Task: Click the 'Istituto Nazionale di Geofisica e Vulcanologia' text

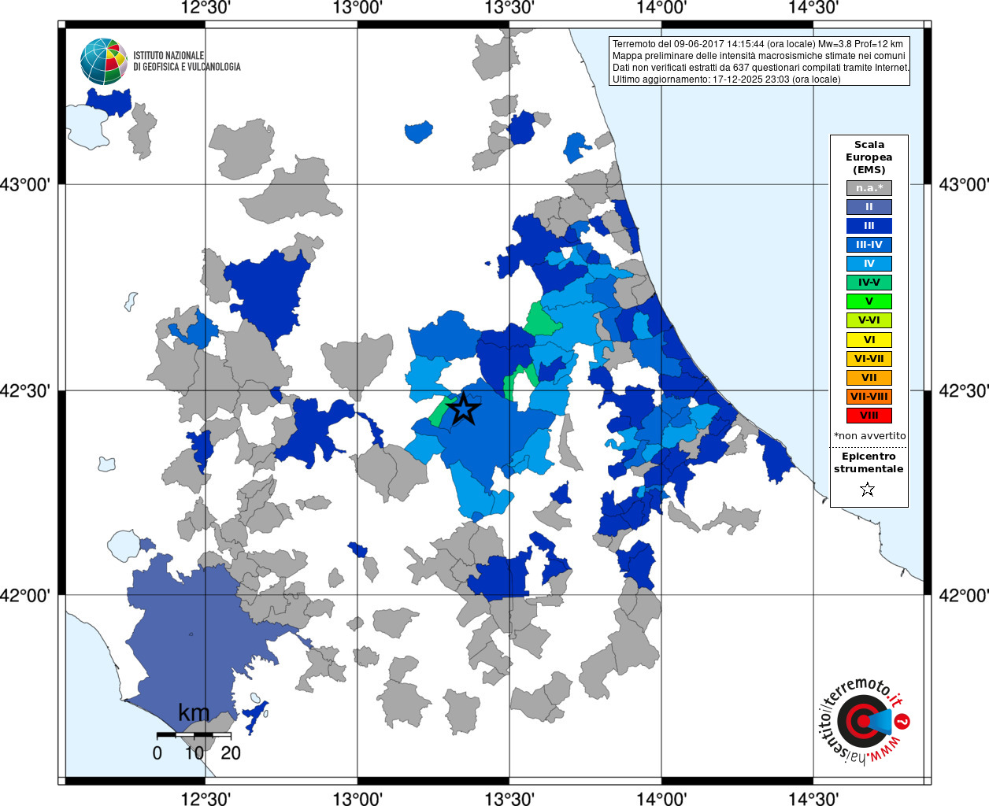Action: coord(187,61)
